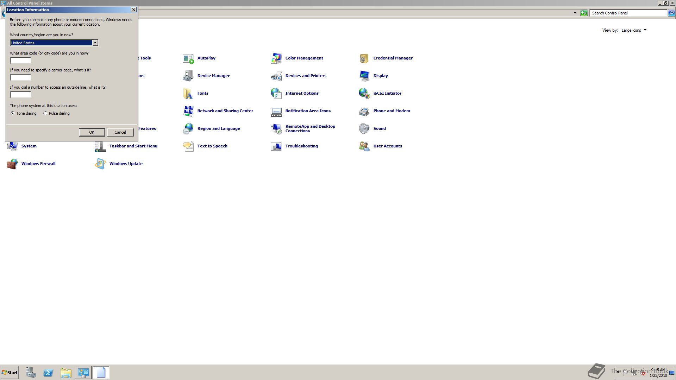Viewport: 676px width, 380px height.
Task: Click the Cancel button
Action: click(x=120, y=132)
